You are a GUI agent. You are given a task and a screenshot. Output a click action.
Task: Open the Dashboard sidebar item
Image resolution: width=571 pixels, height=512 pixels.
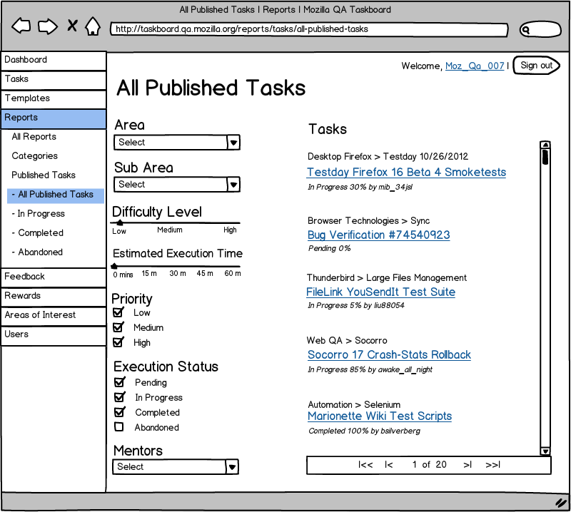[x=54, y=61]
